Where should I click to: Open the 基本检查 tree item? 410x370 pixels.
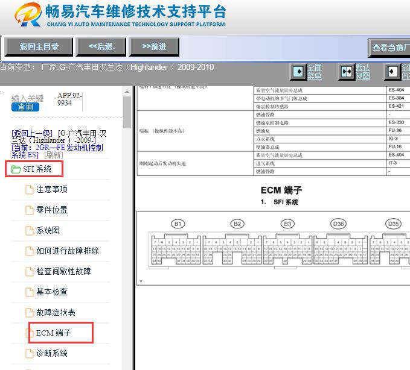(52, 292)
